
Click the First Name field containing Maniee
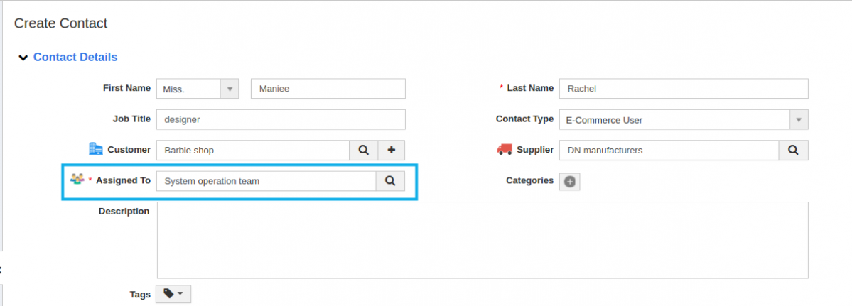tap(328, 89)
